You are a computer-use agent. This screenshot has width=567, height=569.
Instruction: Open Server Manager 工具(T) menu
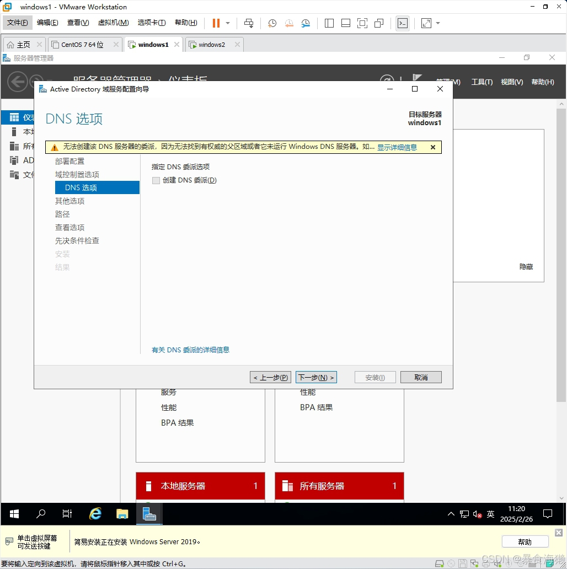click(x=482, y=82)
